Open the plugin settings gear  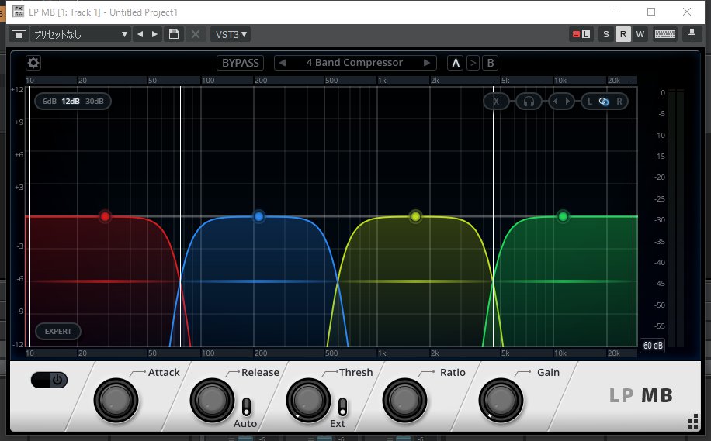click(33, 63)
